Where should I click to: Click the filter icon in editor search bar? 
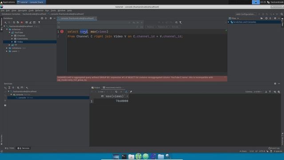(x=181, y=23)
